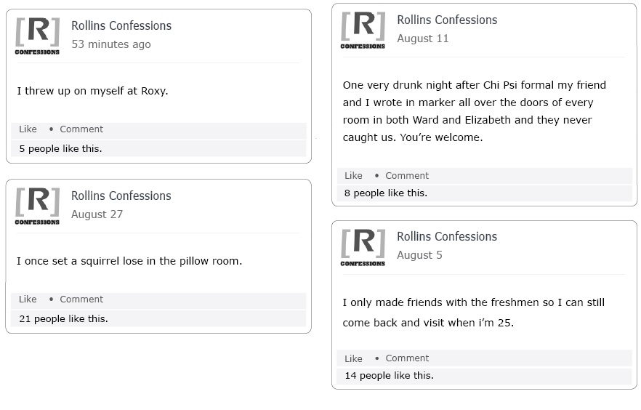Show the '8 people like this' list
The width and height of the screenshot is (641, 410).
click(x=386, y=193)
